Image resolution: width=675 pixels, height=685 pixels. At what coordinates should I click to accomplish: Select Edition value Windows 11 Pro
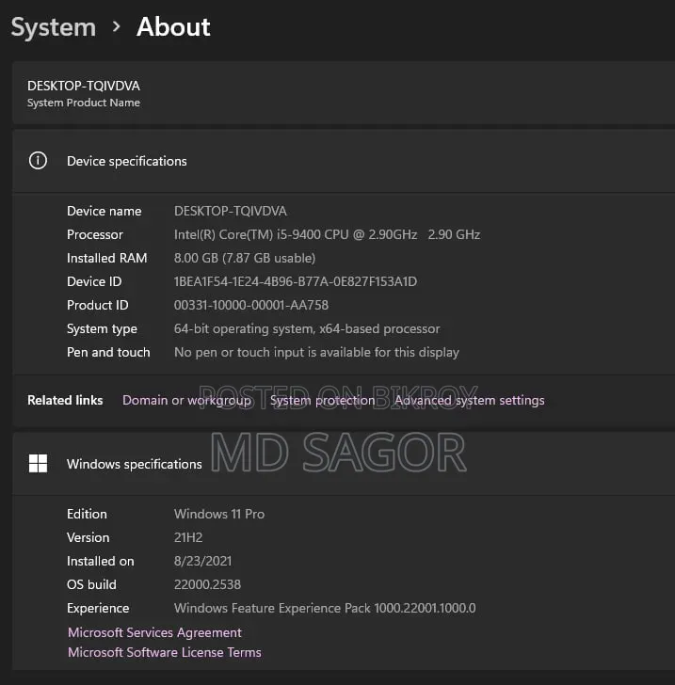tap(219, 514)
